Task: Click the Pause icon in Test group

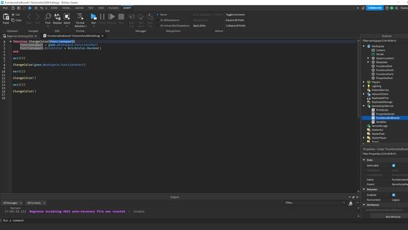Action: 102,17
